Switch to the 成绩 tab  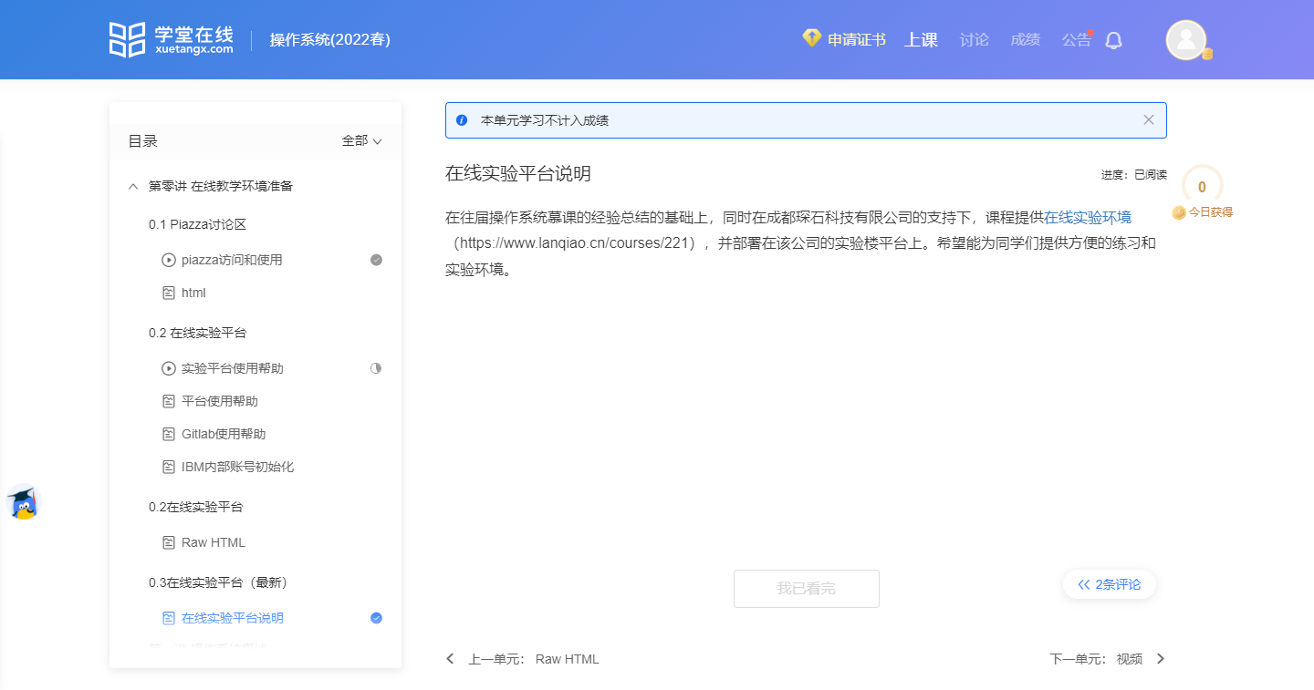[x=1025, y=40]
